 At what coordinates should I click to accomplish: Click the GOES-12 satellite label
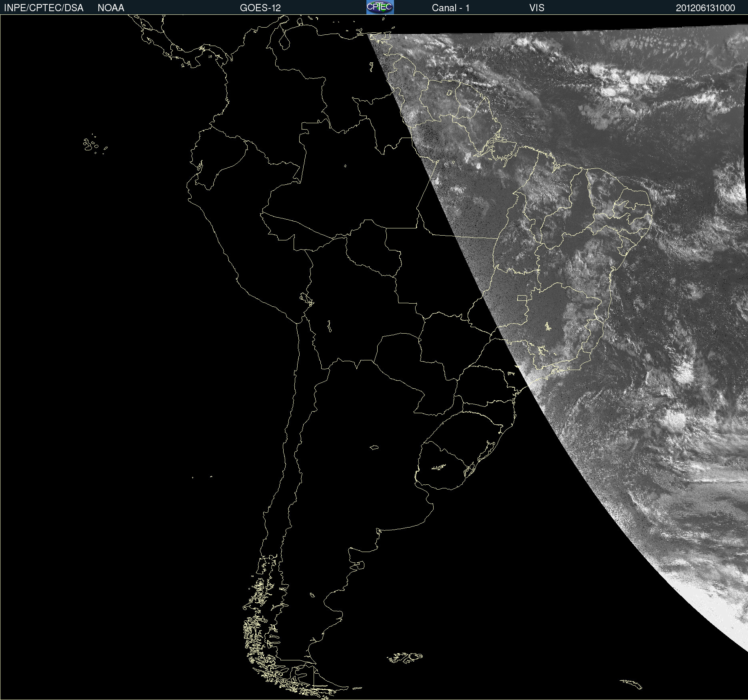(260, 8)
